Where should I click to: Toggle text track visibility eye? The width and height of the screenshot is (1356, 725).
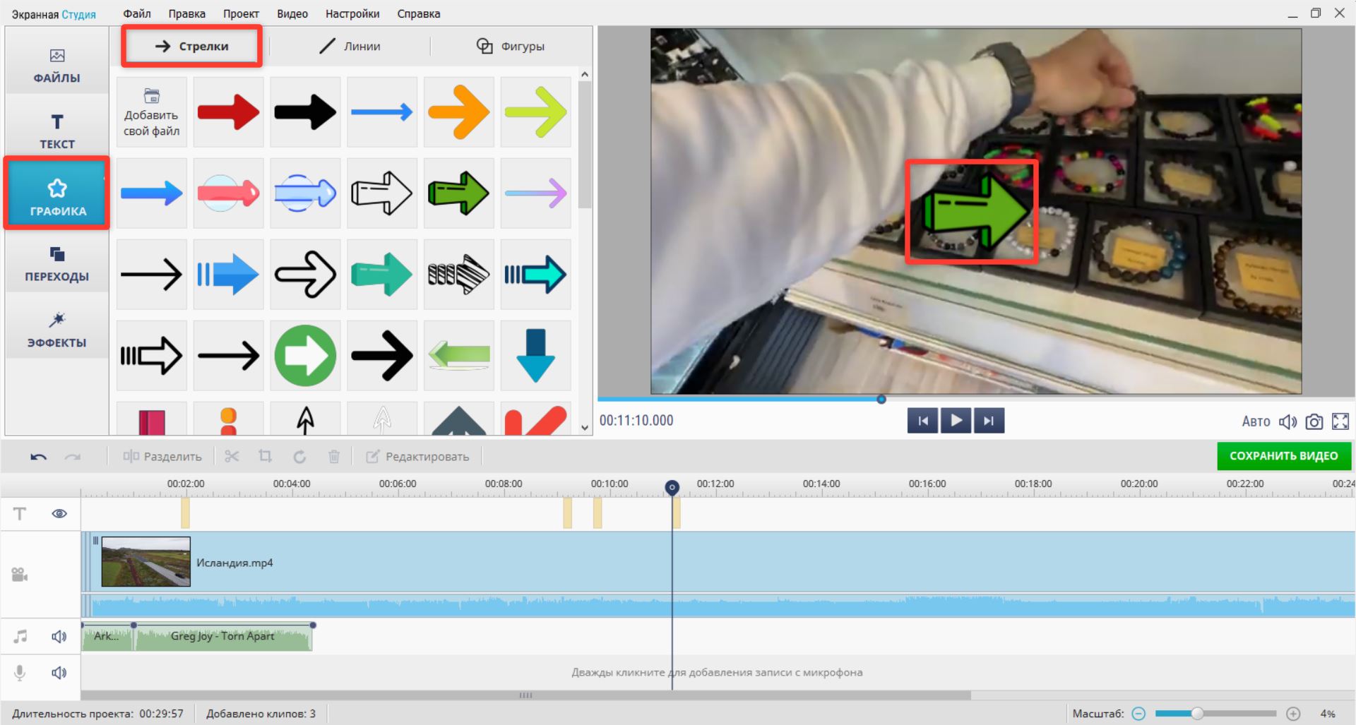coord(59,514)
